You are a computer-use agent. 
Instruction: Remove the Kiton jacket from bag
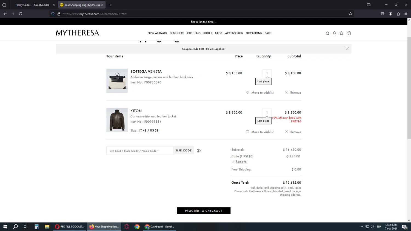(293, 132)
